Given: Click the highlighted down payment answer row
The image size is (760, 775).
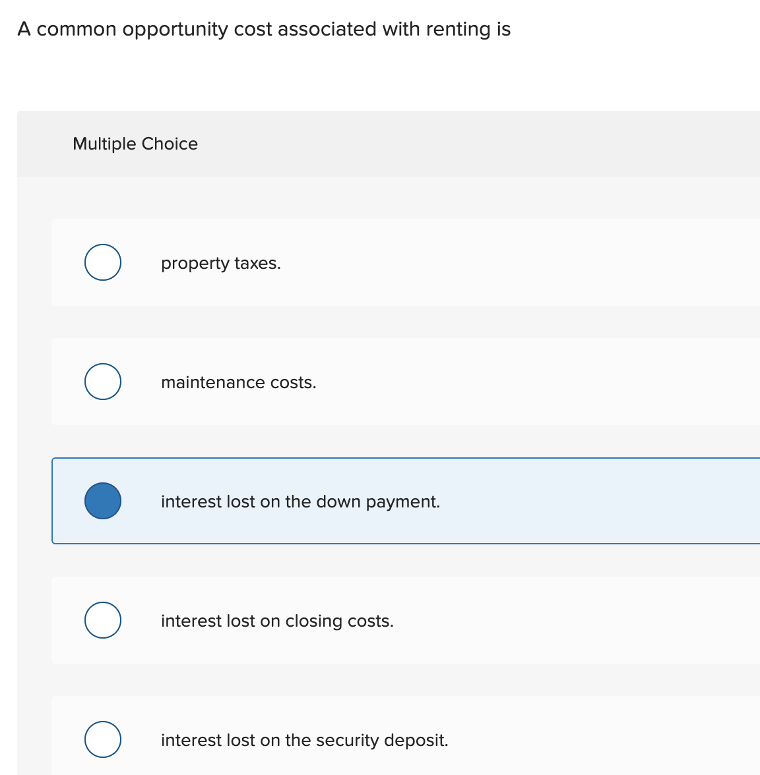Looking at the screenshot, I should [x=396, y=501].
